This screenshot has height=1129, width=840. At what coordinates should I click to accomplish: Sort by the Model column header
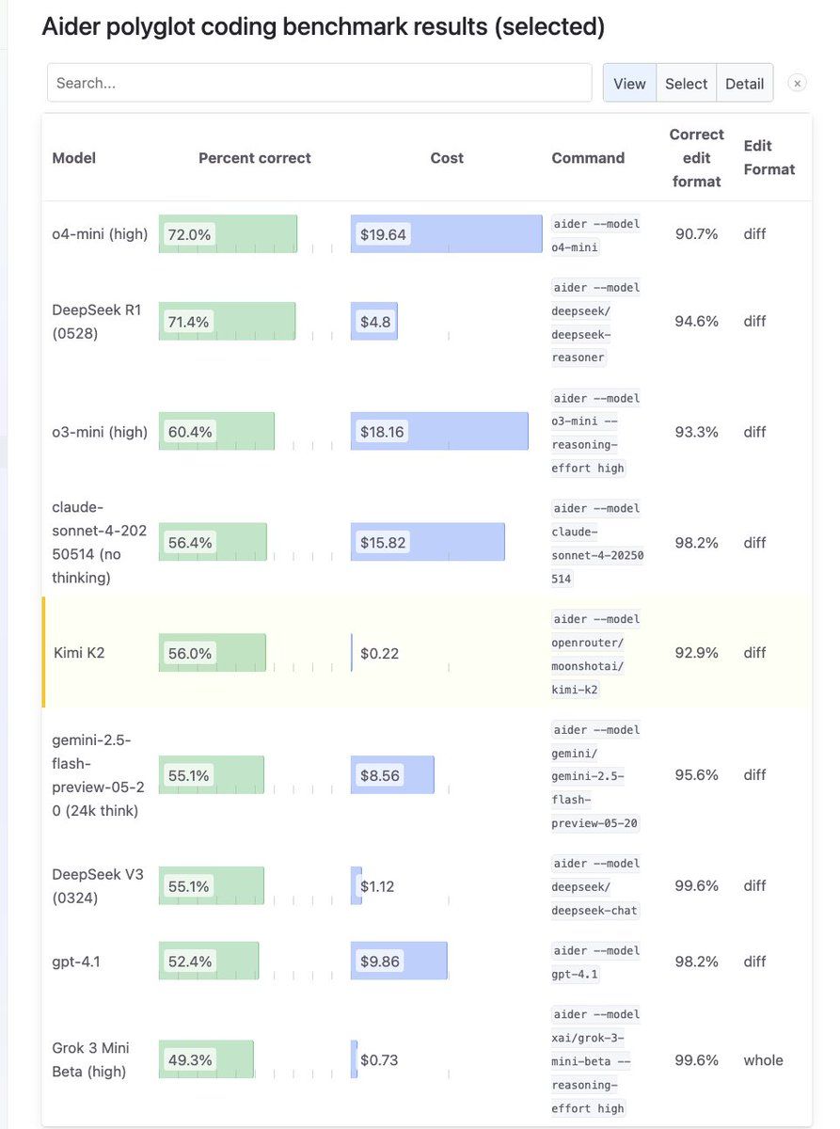tap(74, 158)
